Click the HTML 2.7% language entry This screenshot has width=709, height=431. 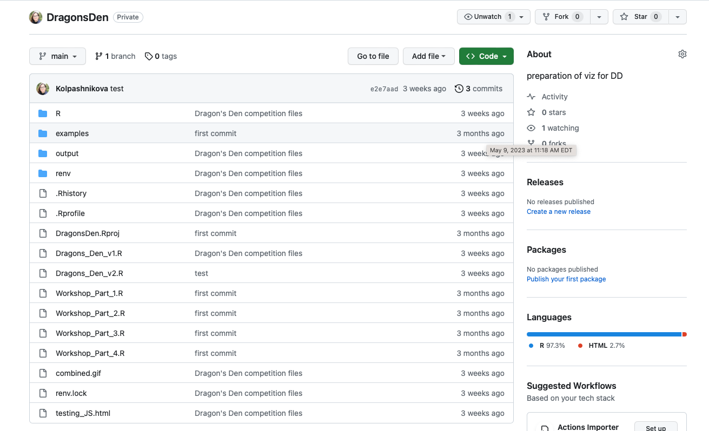point(601,345)
